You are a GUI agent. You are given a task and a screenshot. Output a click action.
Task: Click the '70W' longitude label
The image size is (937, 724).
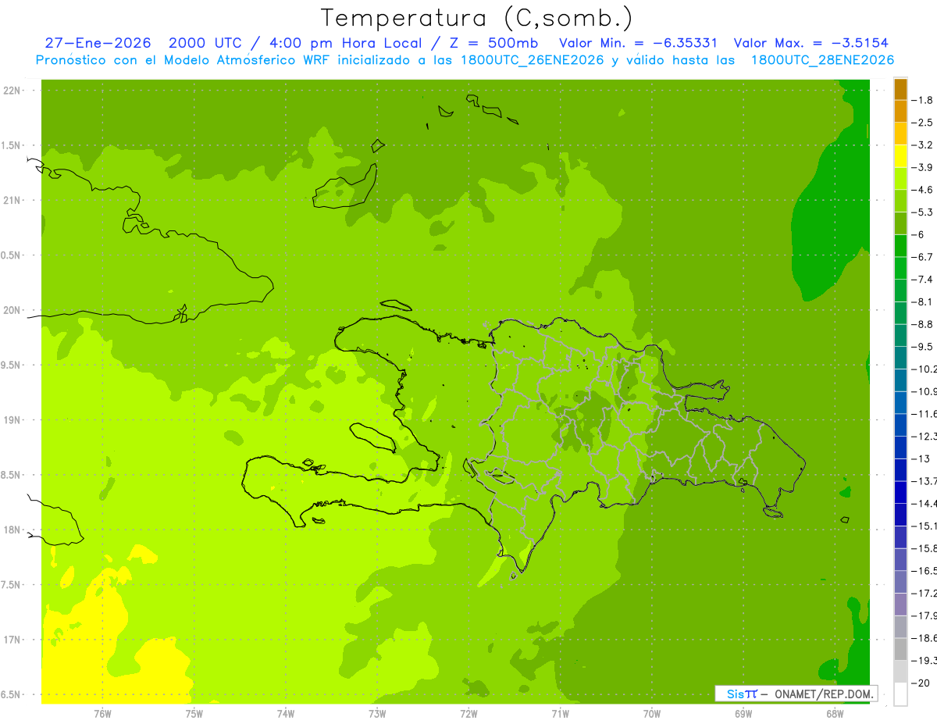pyautogui.click(x=652, y=712)
